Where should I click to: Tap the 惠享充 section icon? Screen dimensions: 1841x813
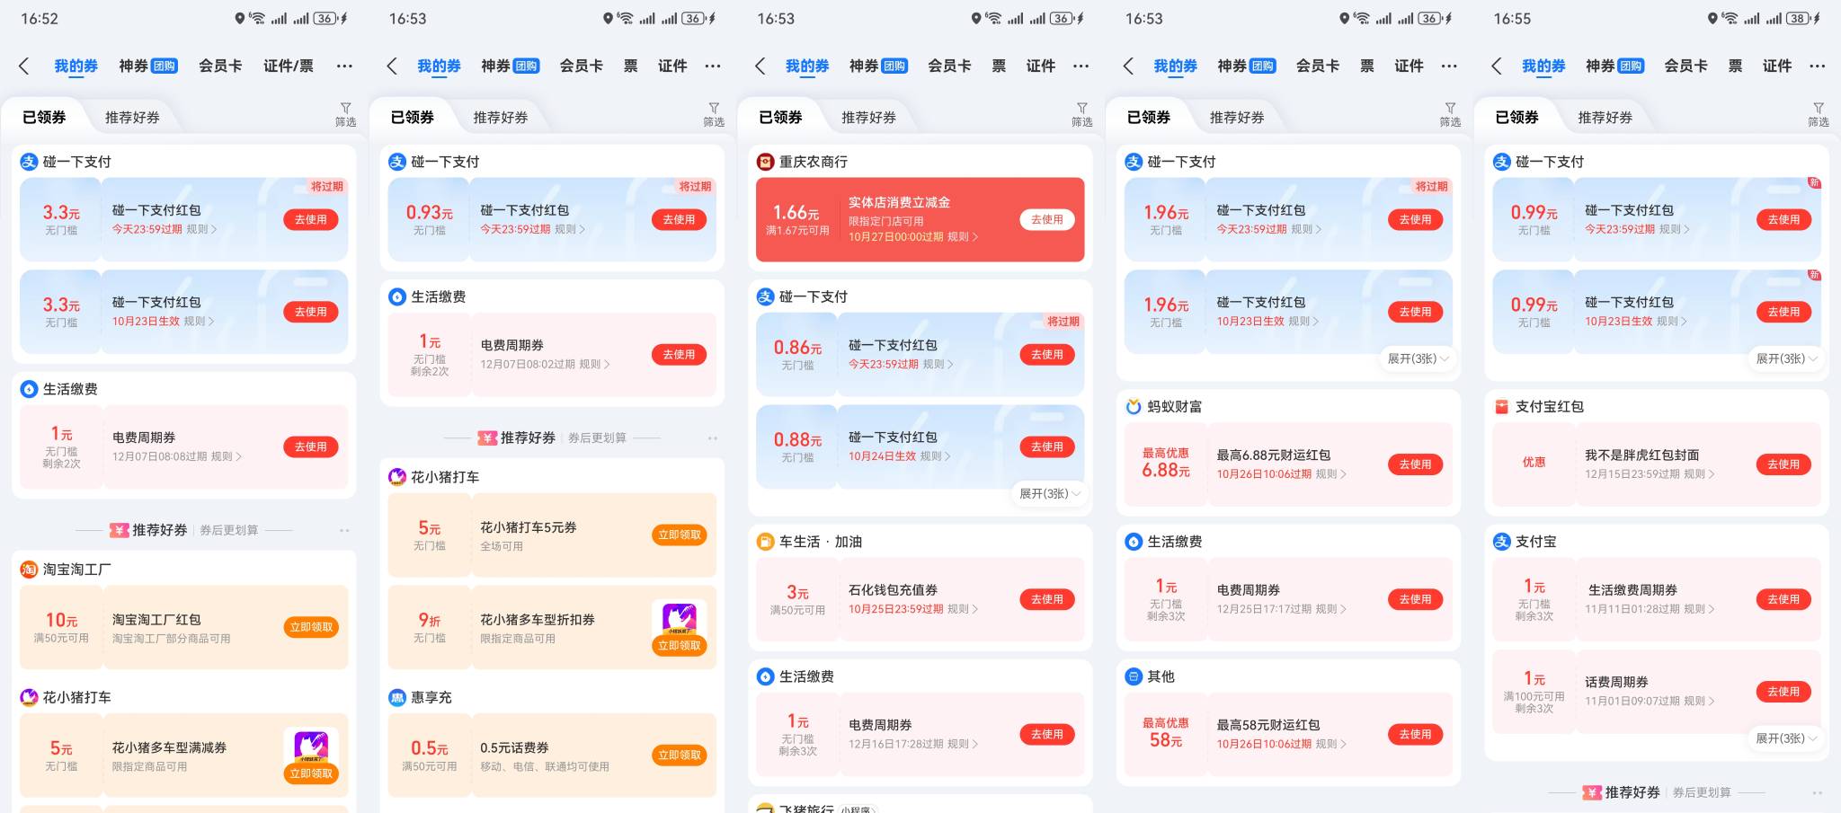pyautogui.click(x=396, y=697)
